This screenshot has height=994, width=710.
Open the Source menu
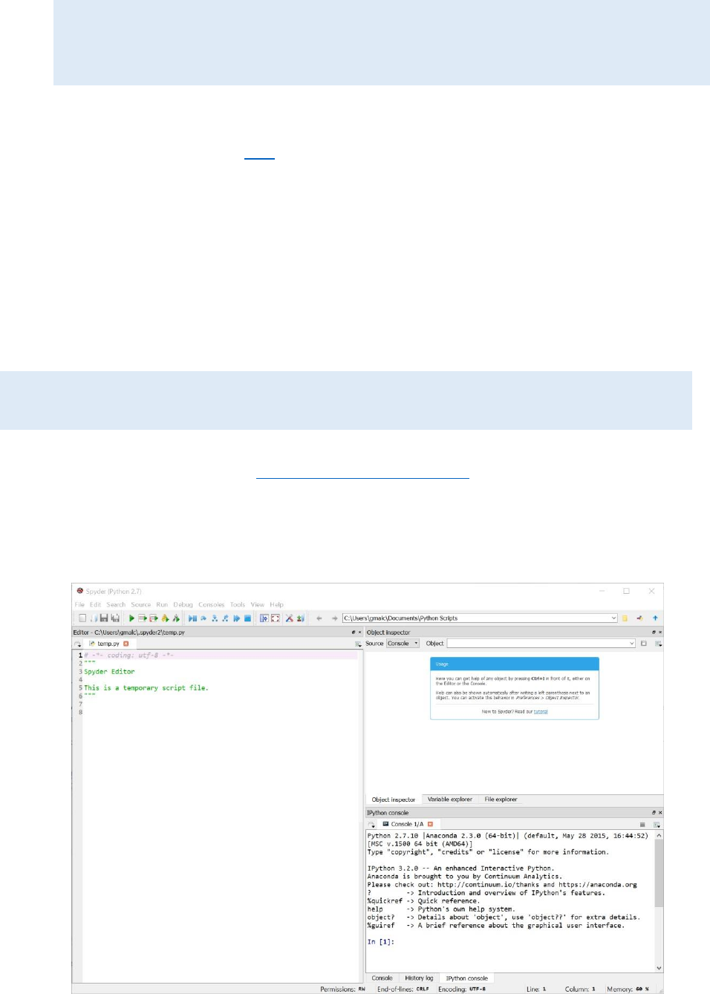tap(141, 604)
